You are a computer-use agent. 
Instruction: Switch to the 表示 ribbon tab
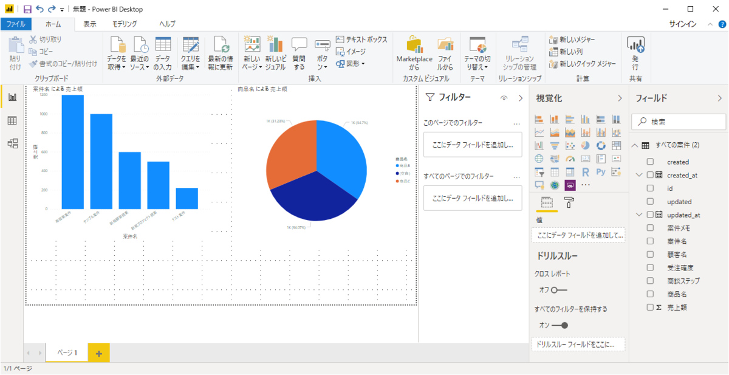pyautogui.click(x=89, y=24)
